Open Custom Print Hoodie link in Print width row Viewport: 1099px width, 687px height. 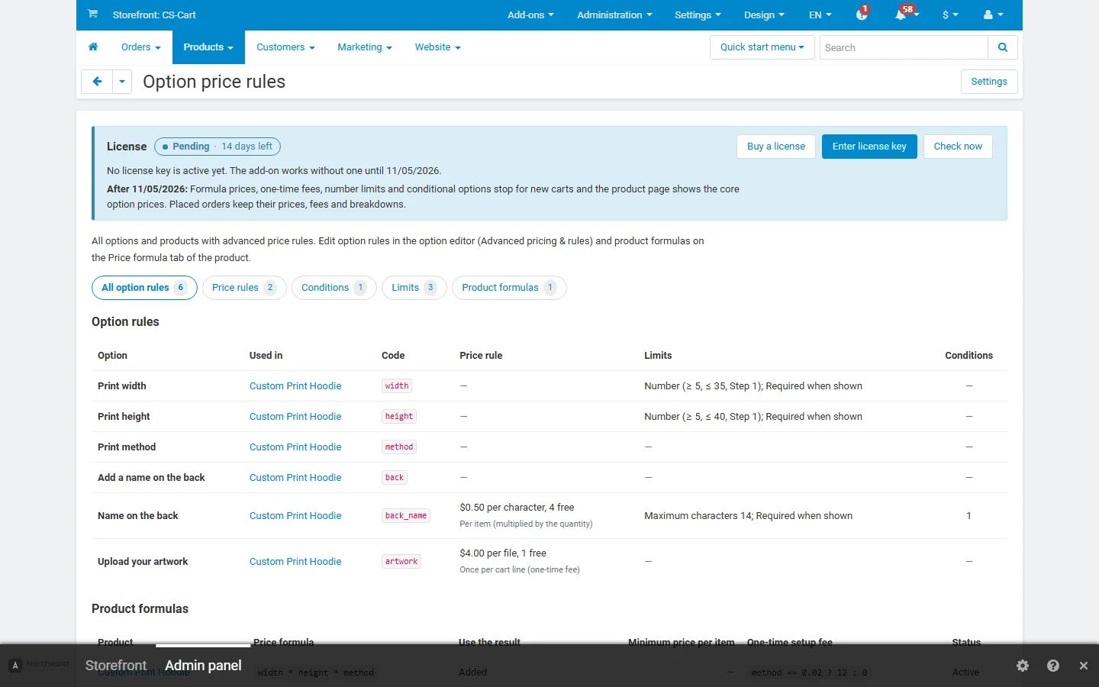295,386
